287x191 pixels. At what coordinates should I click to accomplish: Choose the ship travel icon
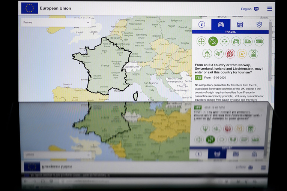click(207, 54)
